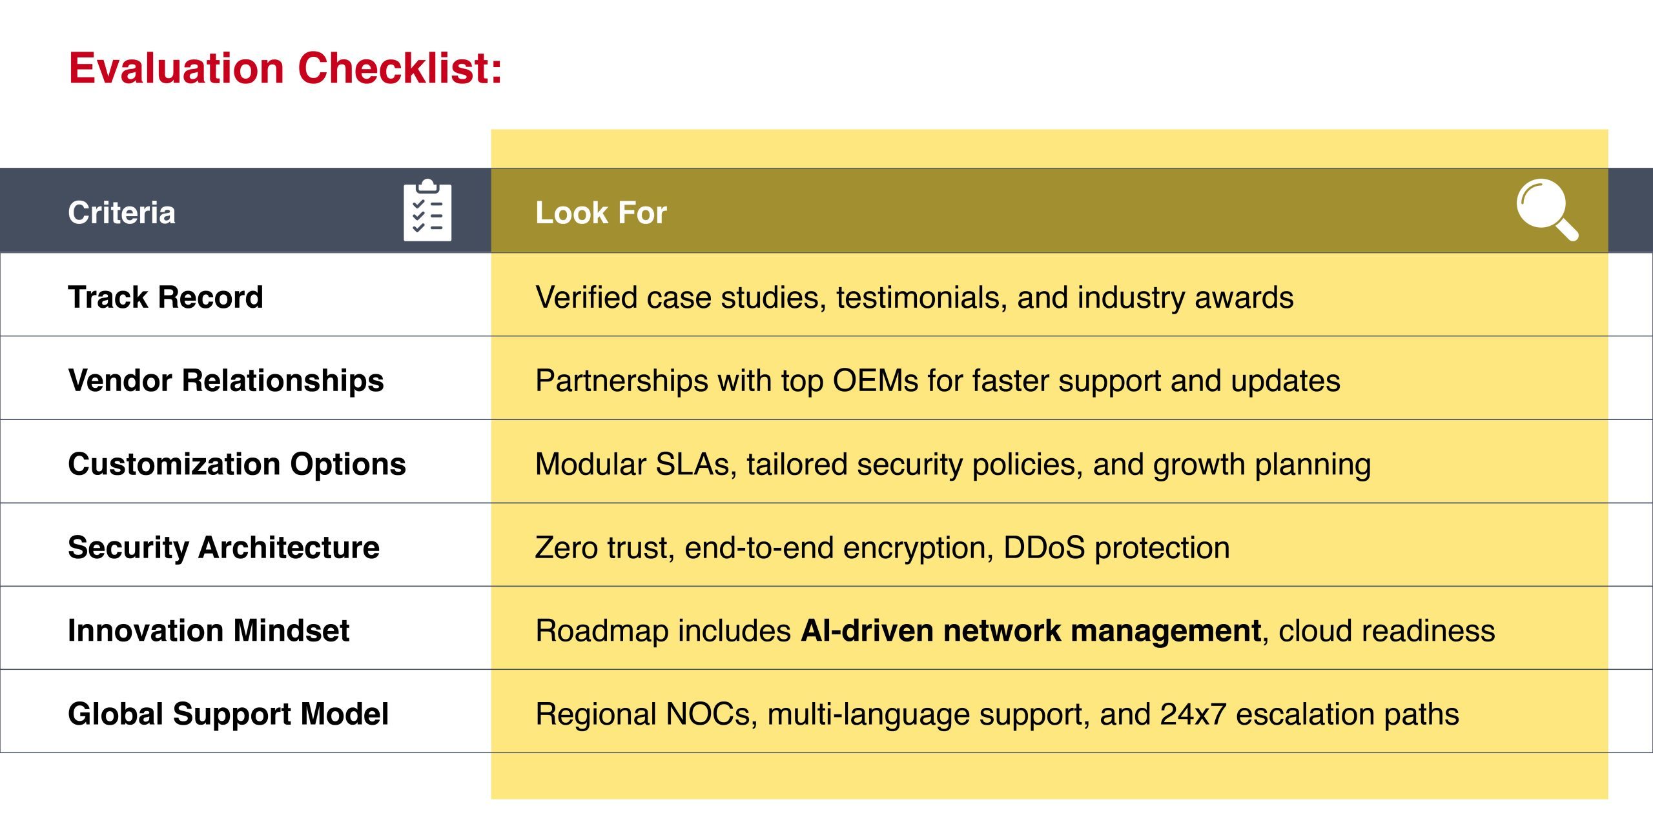Select the Global Support Model row label

[x=229, y=714]
